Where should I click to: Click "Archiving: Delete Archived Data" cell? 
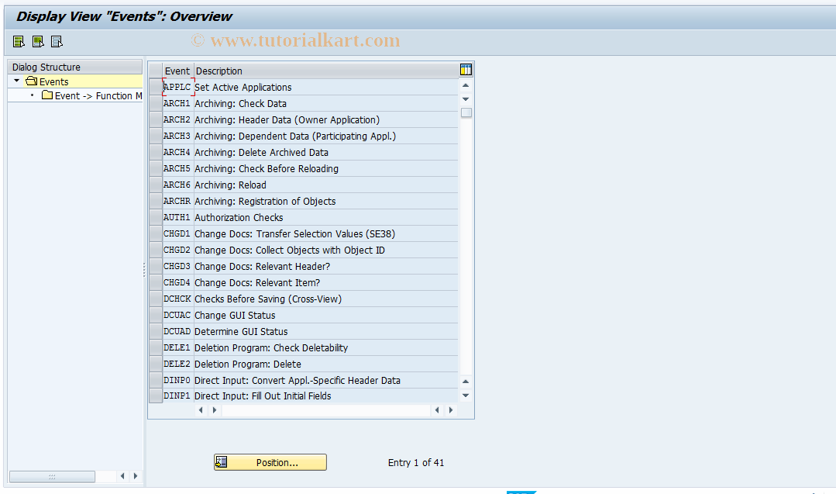pos(325,152)
